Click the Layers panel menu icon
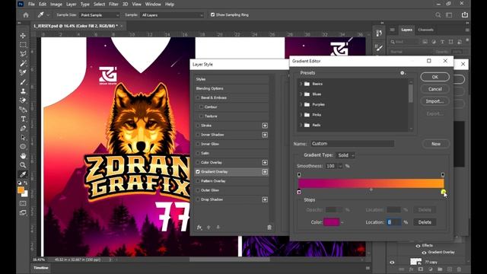 coord(467,30)
